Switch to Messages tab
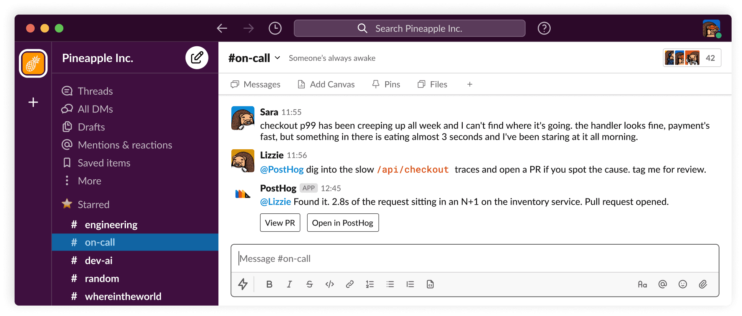The height and width of the screenshot is (316, 742). [x=256, y=84]
